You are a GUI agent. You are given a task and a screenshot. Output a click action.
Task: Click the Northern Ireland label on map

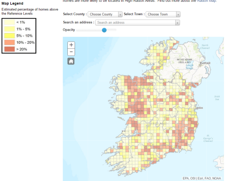point(184,62)
